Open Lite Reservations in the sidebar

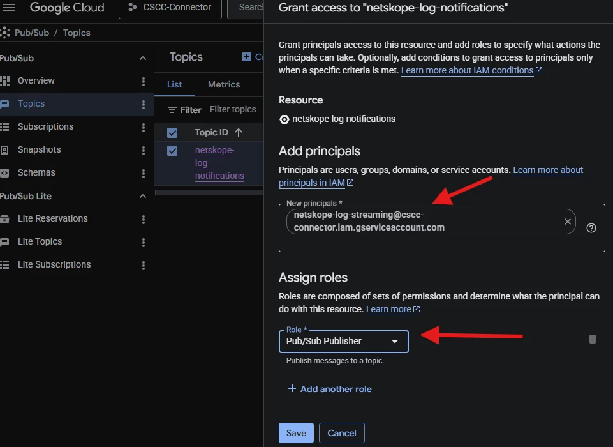tap(53, 218)
